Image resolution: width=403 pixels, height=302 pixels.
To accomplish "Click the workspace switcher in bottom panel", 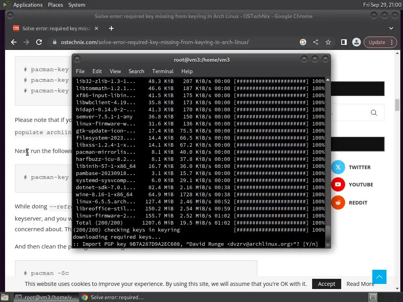I will click(373, 297).
